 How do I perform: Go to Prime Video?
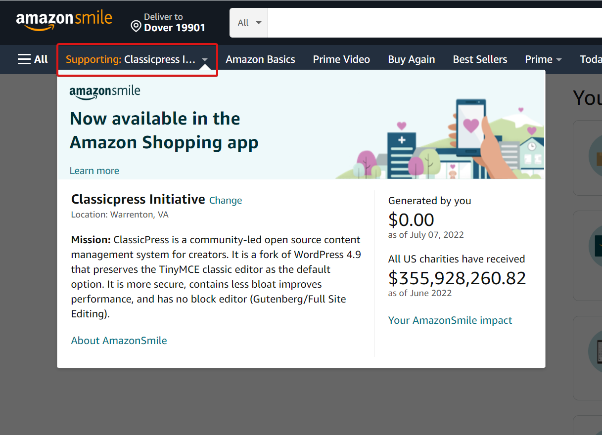(x=341, y=59)
